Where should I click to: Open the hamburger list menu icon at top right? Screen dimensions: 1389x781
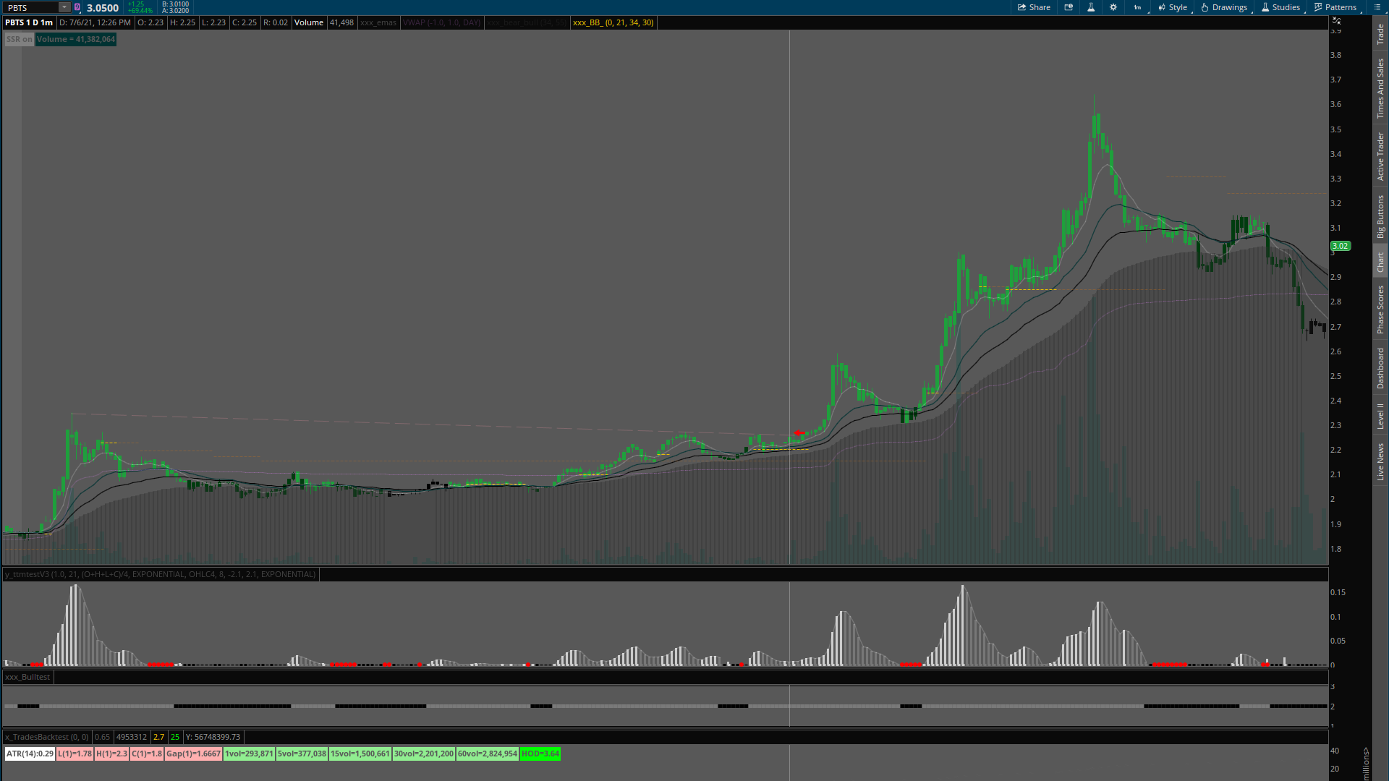(x=1377, y=7)
